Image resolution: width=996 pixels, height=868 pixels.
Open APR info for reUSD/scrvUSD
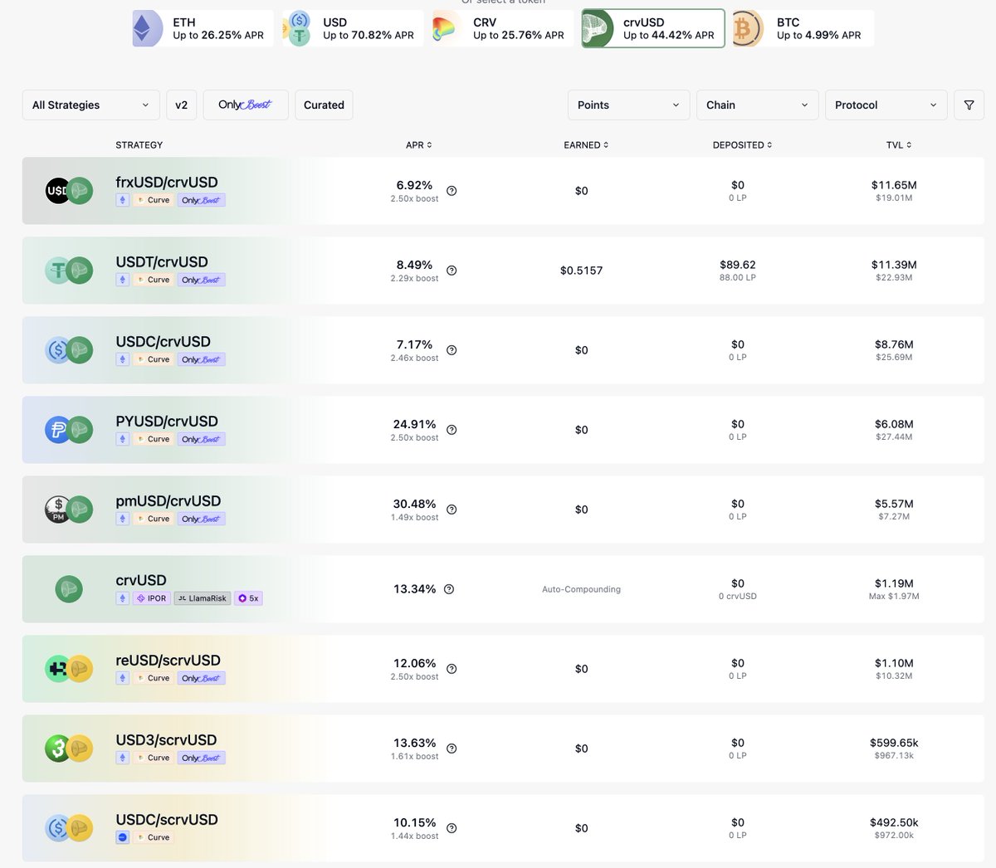[x=452, y=669]
